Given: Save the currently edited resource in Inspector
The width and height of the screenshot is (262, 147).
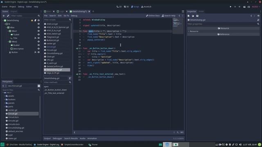Looking at the screenshot, I should [x=197, y=16].
